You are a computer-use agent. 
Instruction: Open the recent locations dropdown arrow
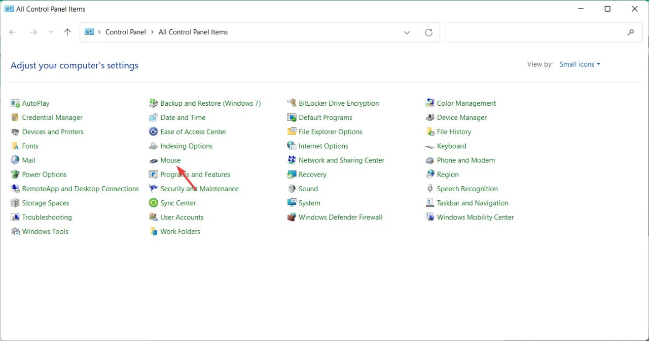click(x=51, y=32)
